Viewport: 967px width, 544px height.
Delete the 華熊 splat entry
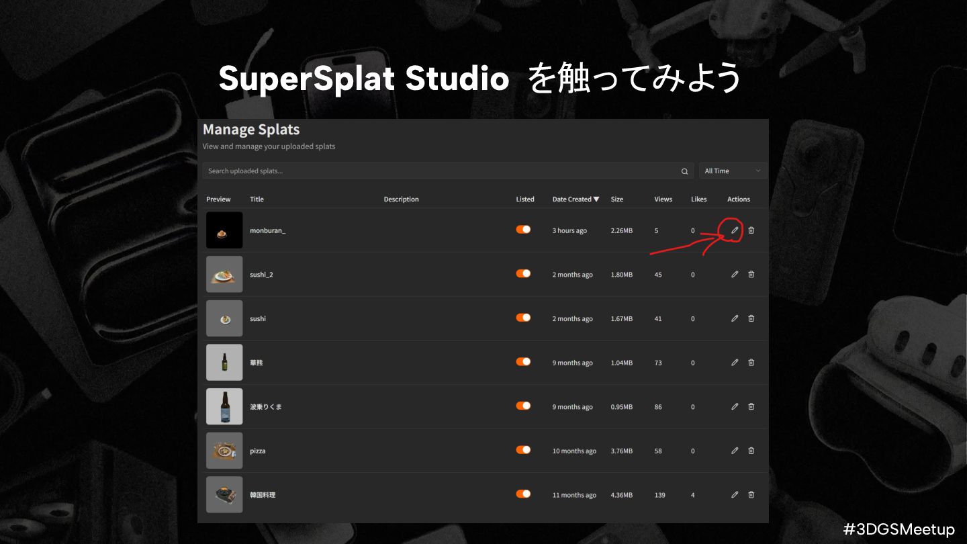click(x=751, y=363)
